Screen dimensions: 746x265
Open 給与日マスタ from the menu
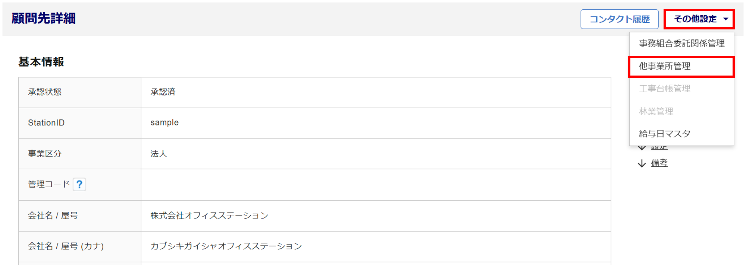pos(665,134)
